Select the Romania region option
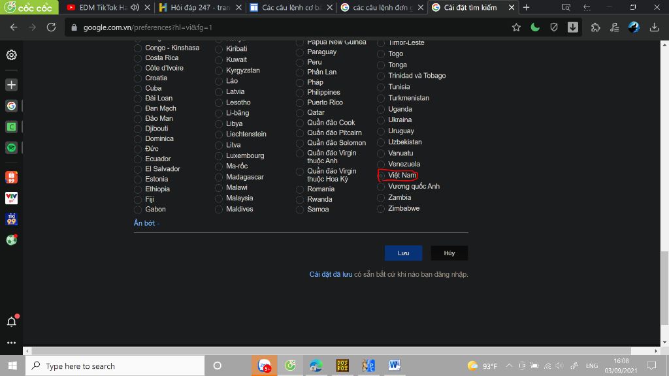This screenshot has width=669, height=376. point(300,189)
